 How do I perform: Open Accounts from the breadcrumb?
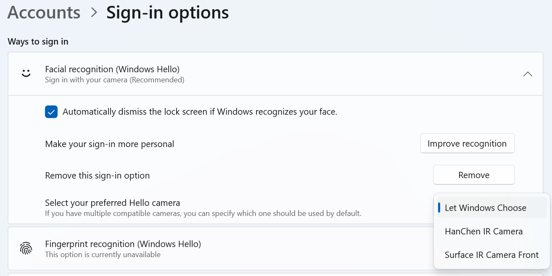click(x=43, y=12)
